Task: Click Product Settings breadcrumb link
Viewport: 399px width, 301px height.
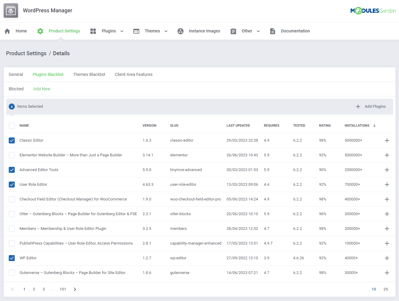Action: click(26, 53)
